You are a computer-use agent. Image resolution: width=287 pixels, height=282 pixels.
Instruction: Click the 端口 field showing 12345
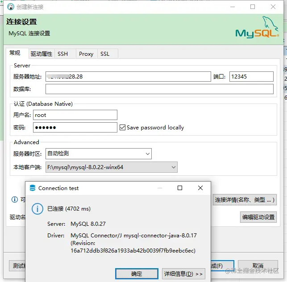tap(251, 76)
